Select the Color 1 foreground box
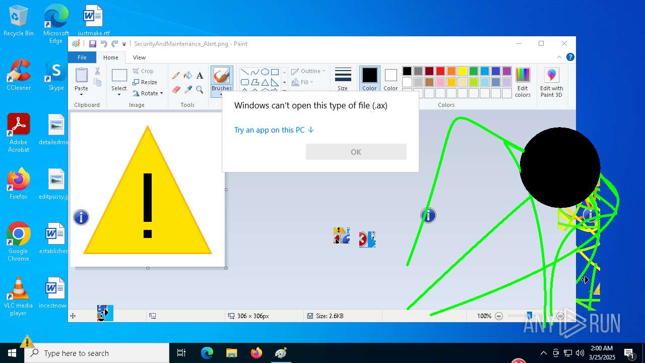The width and height of the screenshot is (645, 363). [x=369, y=79]
